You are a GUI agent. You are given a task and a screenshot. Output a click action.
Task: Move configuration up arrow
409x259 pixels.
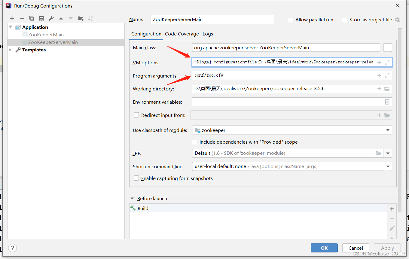tap(61, 19)
